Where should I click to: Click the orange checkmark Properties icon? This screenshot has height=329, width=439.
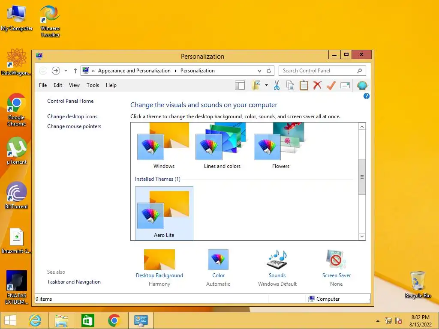coord(331,85)
